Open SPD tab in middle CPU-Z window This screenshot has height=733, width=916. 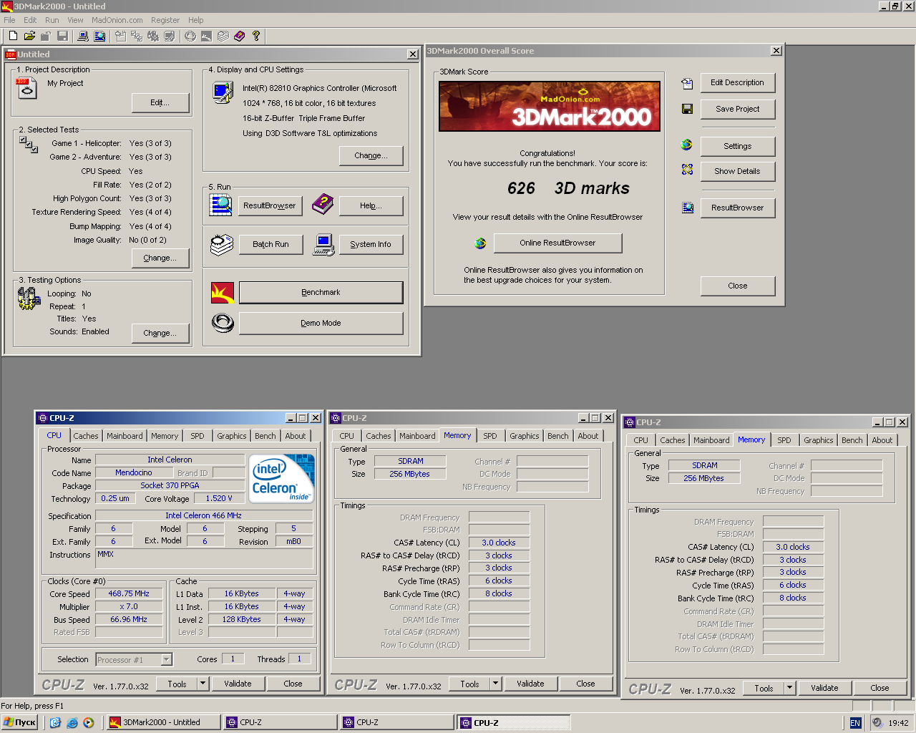point(490,436)
